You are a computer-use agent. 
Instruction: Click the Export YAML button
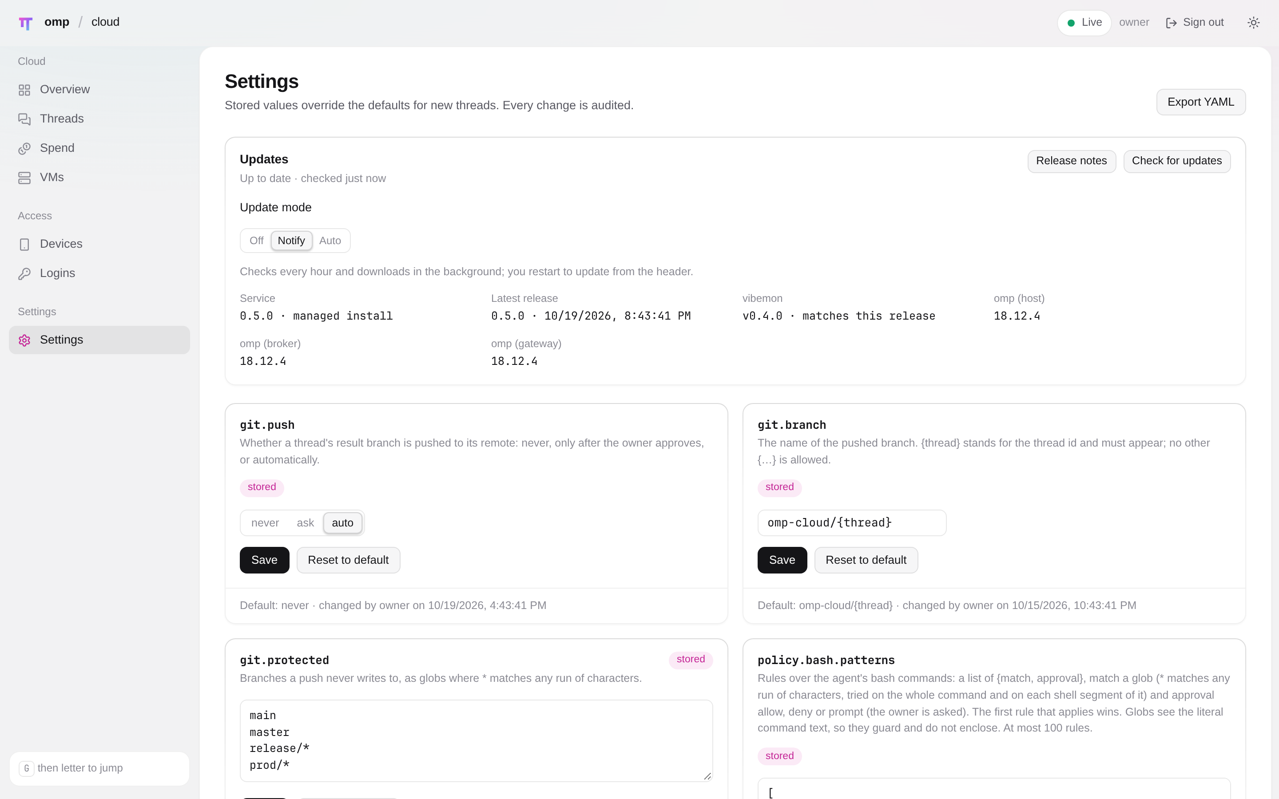click(x=1201, y=102)
